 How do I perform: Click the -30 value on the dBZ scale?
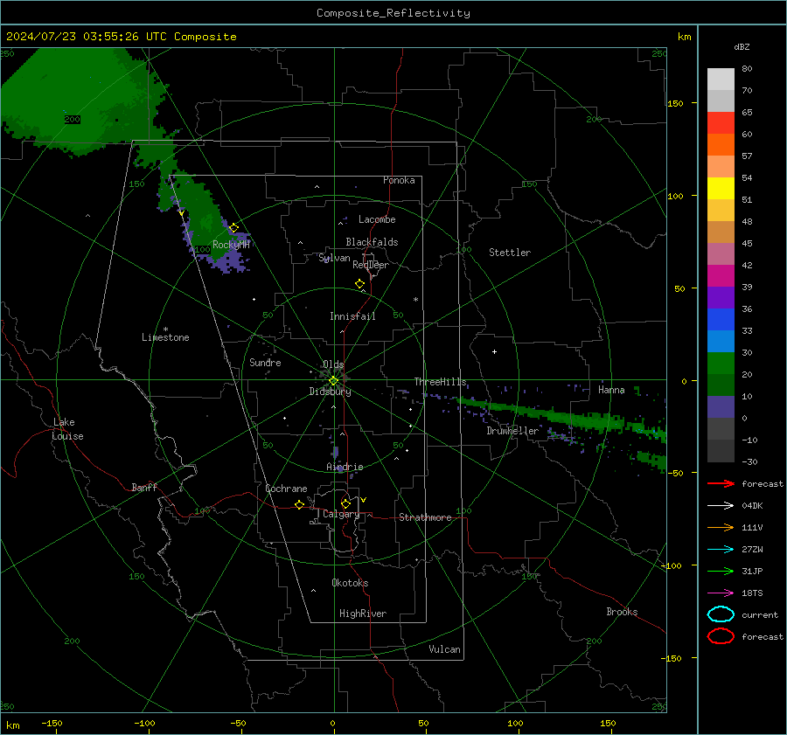pyautogui.click(x=749, y=461)
